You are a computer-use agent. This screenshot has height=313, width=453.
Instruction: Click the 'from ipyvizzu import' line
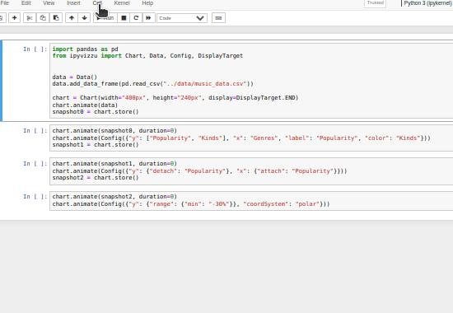click(147, 56)
